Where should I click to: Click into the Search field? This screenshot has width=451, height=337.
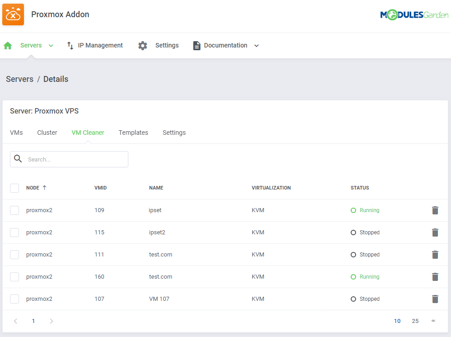pos(69,159)
